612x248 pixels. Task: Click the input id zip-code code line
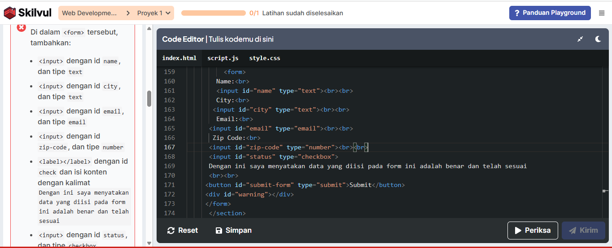pos(289,147)
